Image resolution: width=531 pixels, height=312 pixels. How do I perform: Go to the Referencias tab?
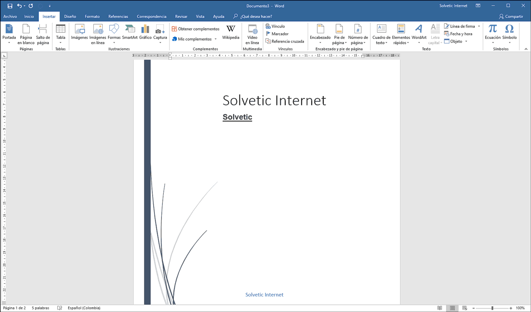click(x=118, y=16)
